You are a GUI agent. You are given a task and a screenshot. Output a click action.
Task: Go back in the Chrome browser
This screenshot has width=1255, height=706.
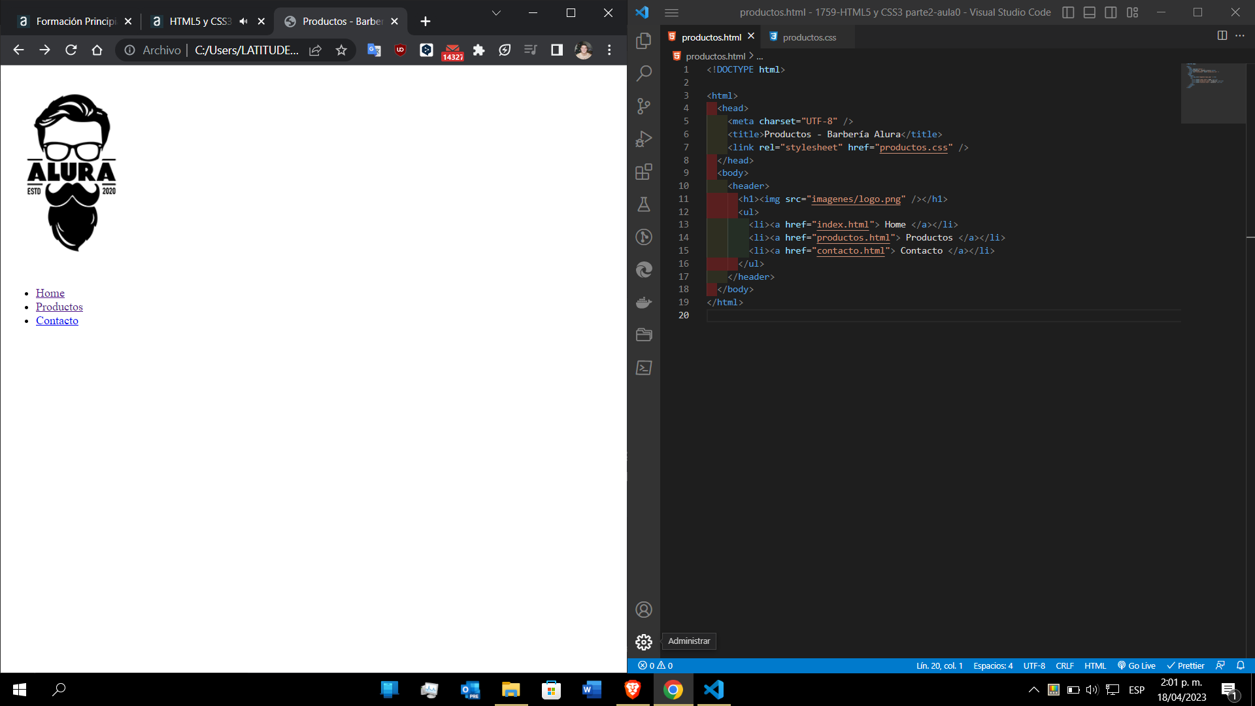[18, 50]
